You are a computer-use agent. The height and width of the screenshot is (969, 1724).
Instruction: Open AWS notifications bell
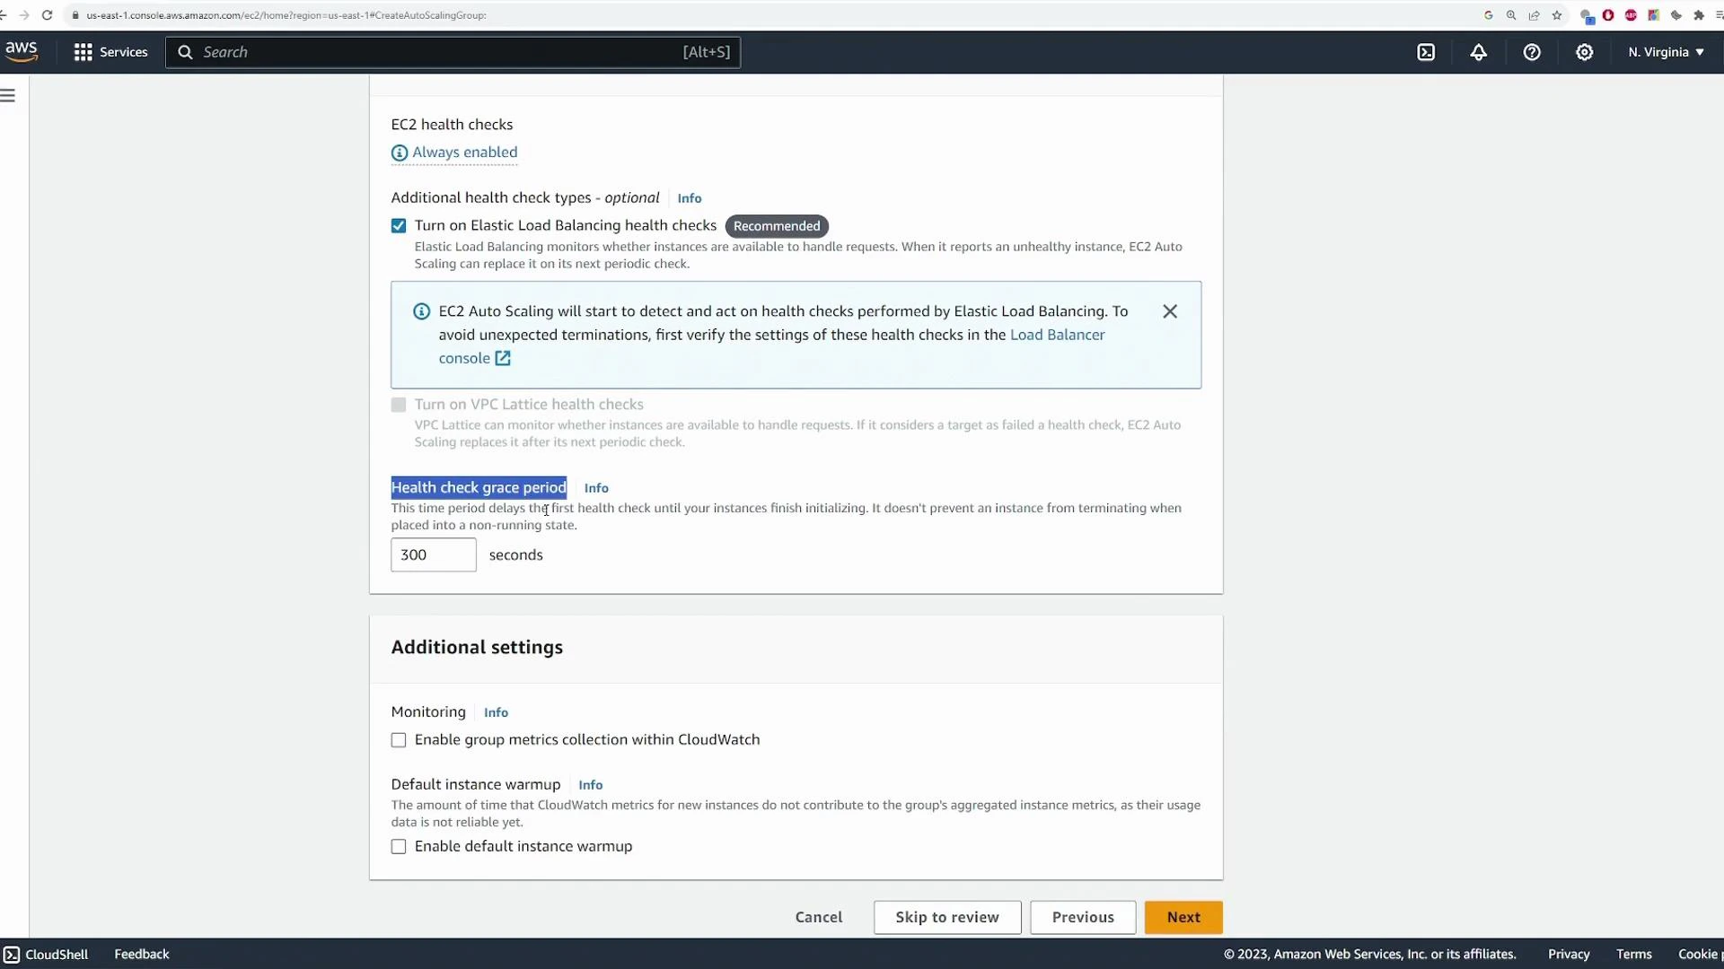(x=1478, y=52)
